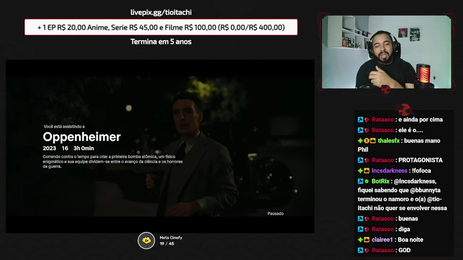This screenshot has width=463, height=260.
Task: Click the paused movie video frame
Action: 160,146
